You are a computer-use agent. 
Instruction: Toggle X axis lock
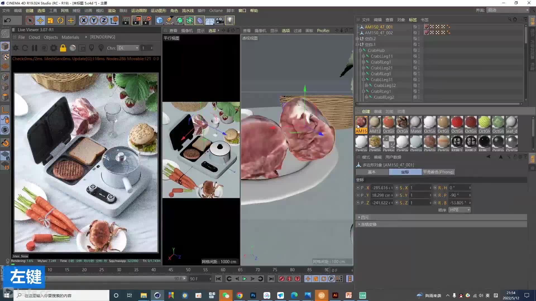[83, 20]
